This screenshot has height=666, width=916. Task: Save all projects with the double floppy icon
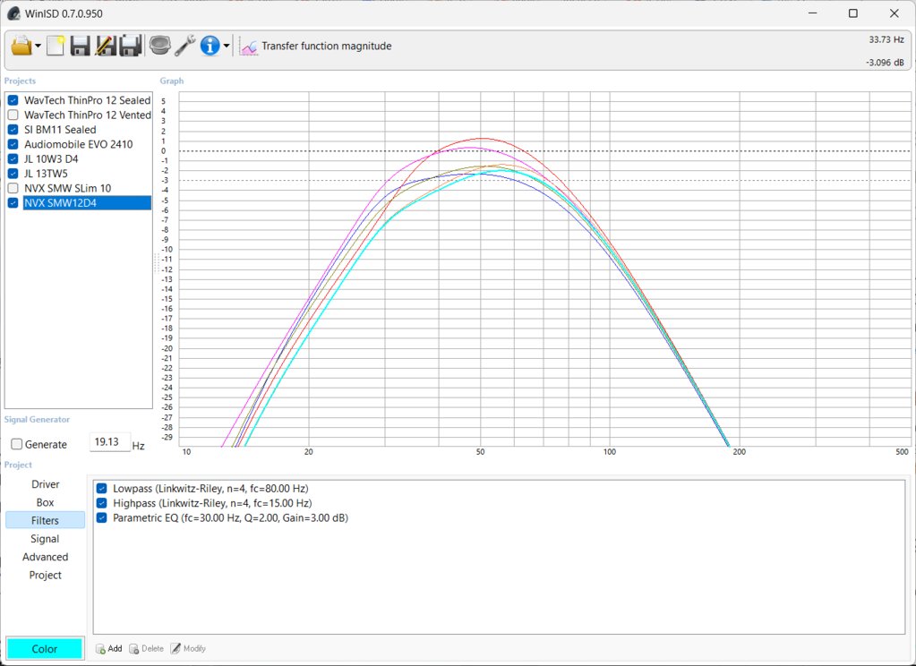coord(130,46)
